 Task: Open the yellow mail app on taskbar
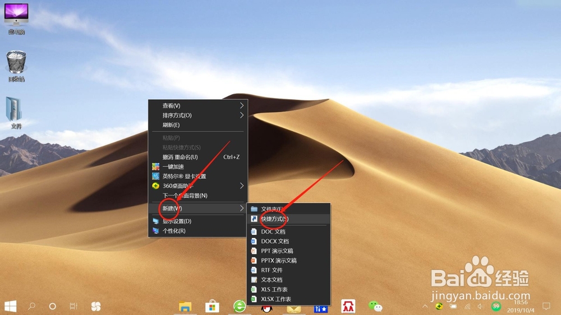pos(293,309)
